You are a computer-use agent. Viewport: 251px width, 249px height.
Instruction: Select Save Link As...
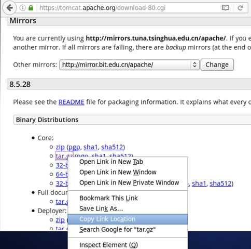tap(128, 208)
